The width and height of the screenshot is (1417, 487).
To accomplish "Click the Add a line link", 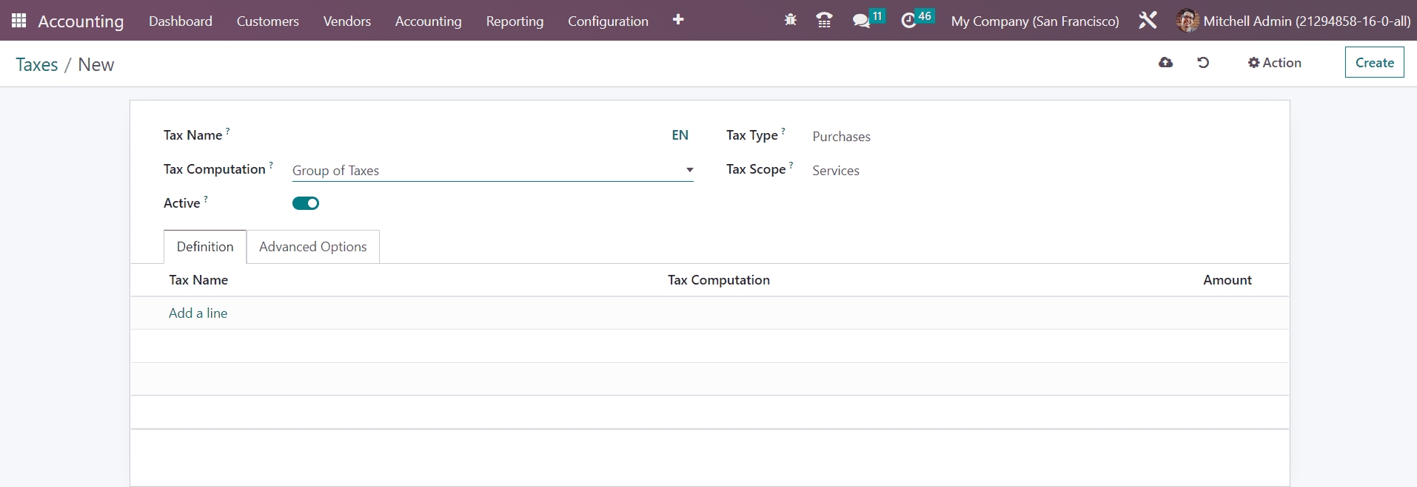I will [x=198, y=313].
